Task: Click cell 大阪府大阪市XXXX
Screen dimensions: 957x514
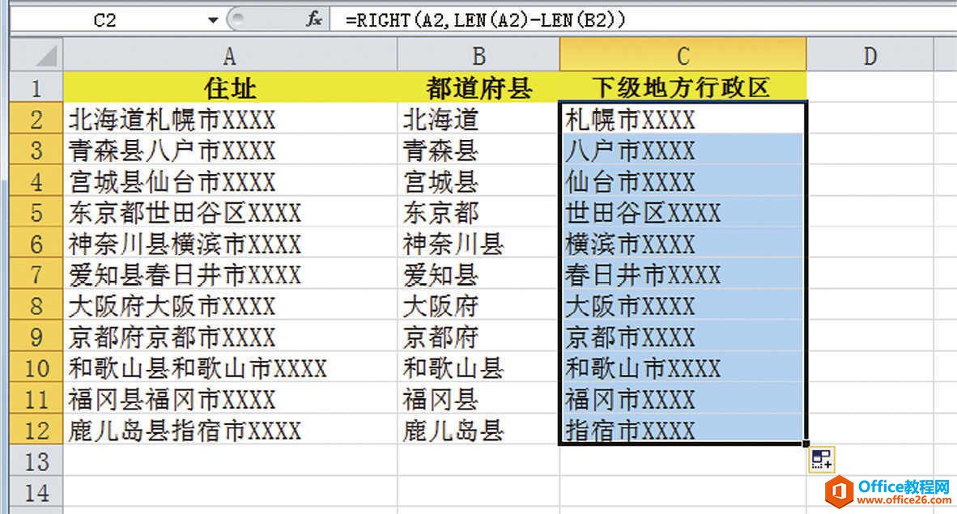Action: [230, 305]
